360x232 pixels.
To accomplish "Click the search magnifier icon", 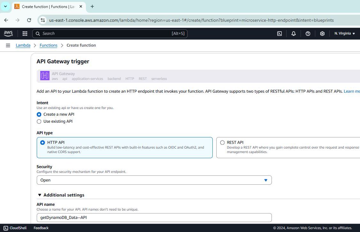I will coord(38,34).
